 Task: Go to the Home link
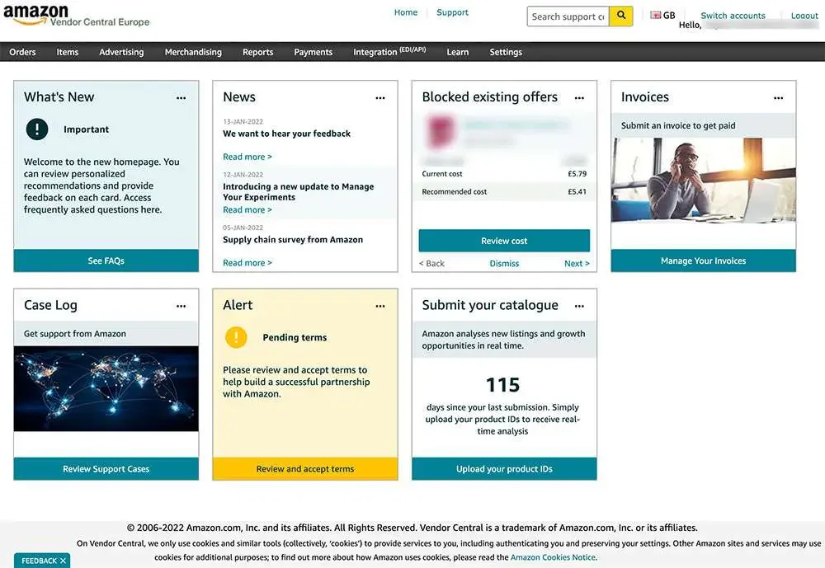point(406,12)
